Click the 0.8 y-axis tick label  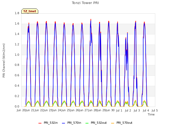point(17,65)
